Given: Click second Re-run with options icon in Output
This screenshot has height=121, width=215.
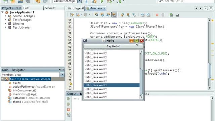Looking at the screenshot, I should [x=69, y=104].
